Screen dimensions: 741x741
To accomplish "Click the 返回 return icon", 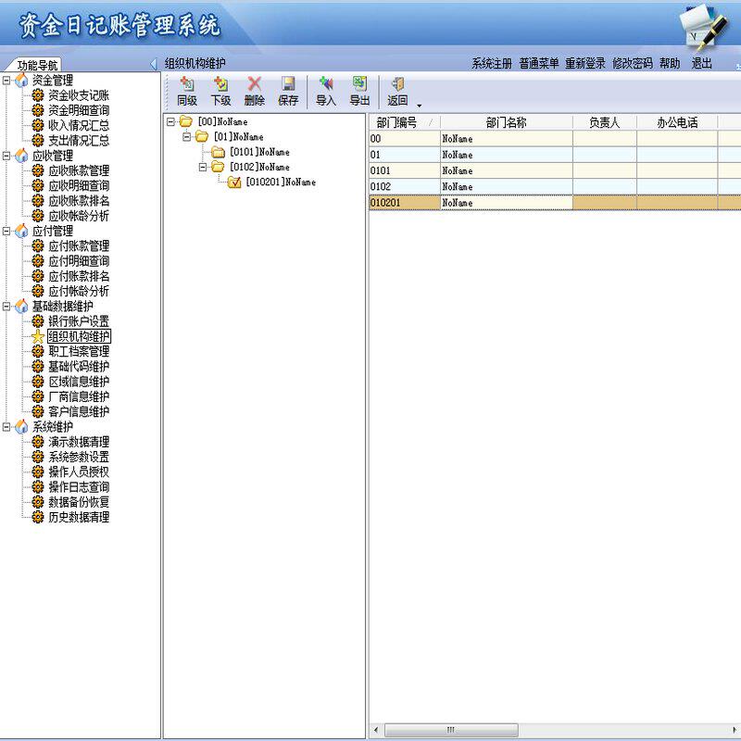I will point(397,91).
